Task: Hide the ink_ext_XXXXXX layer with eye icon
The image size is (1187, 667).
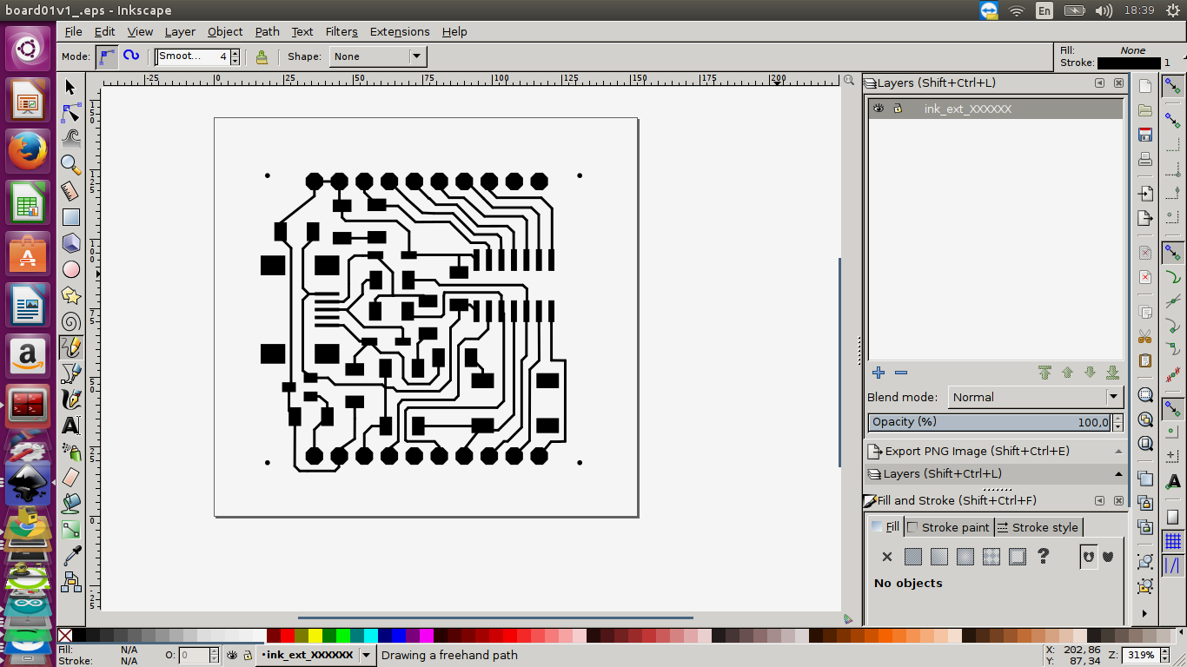Action: tap(879, 109)
